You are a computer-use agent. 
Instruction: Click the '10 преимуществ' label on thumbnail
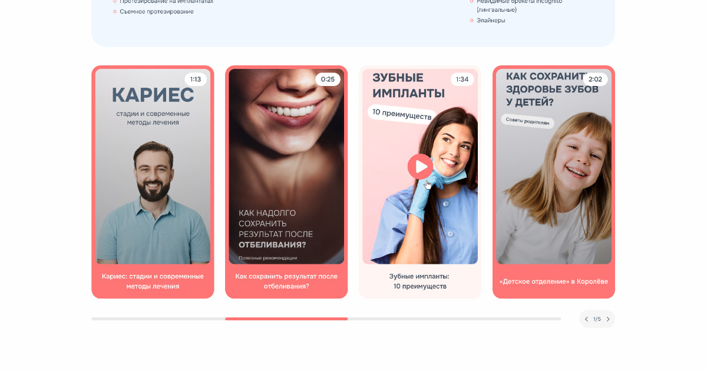coord(402,114)
